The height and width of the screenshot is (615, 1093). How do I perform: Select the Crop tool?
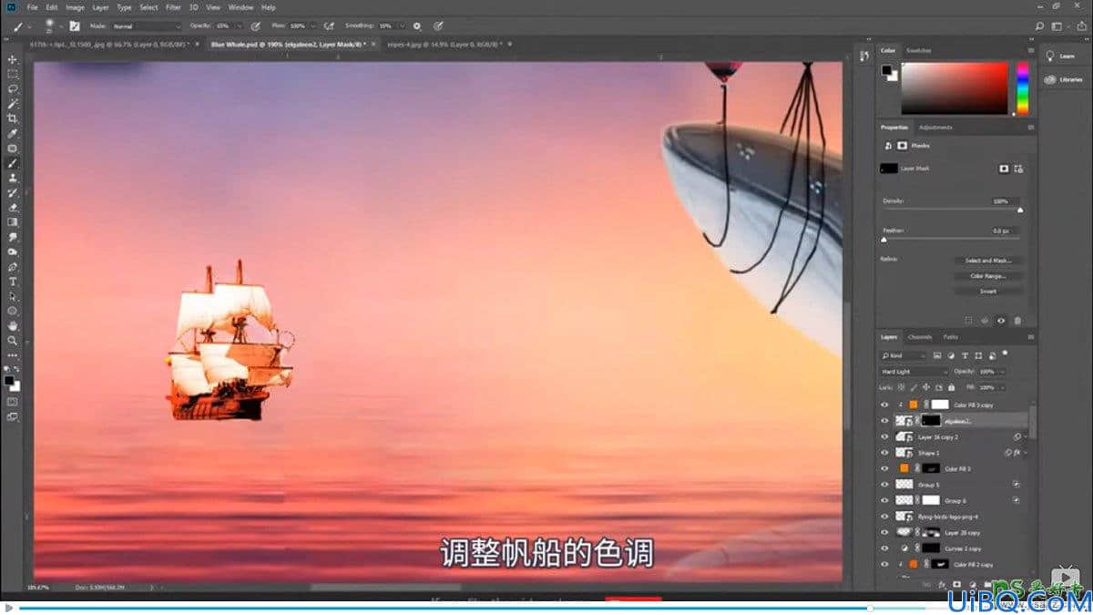click(x=13, y=118)
